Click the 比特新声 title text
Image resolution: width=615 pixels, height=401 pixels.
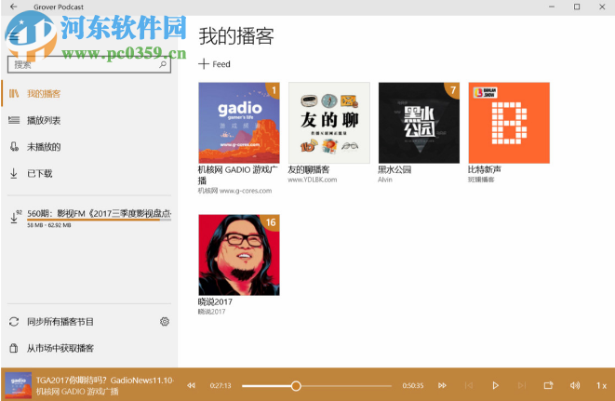click(485, 170)
